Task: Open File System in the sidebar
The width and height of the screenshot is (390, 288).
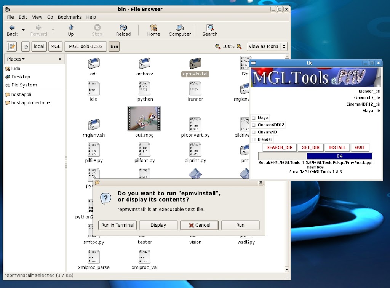Action: tap(21, 85)
